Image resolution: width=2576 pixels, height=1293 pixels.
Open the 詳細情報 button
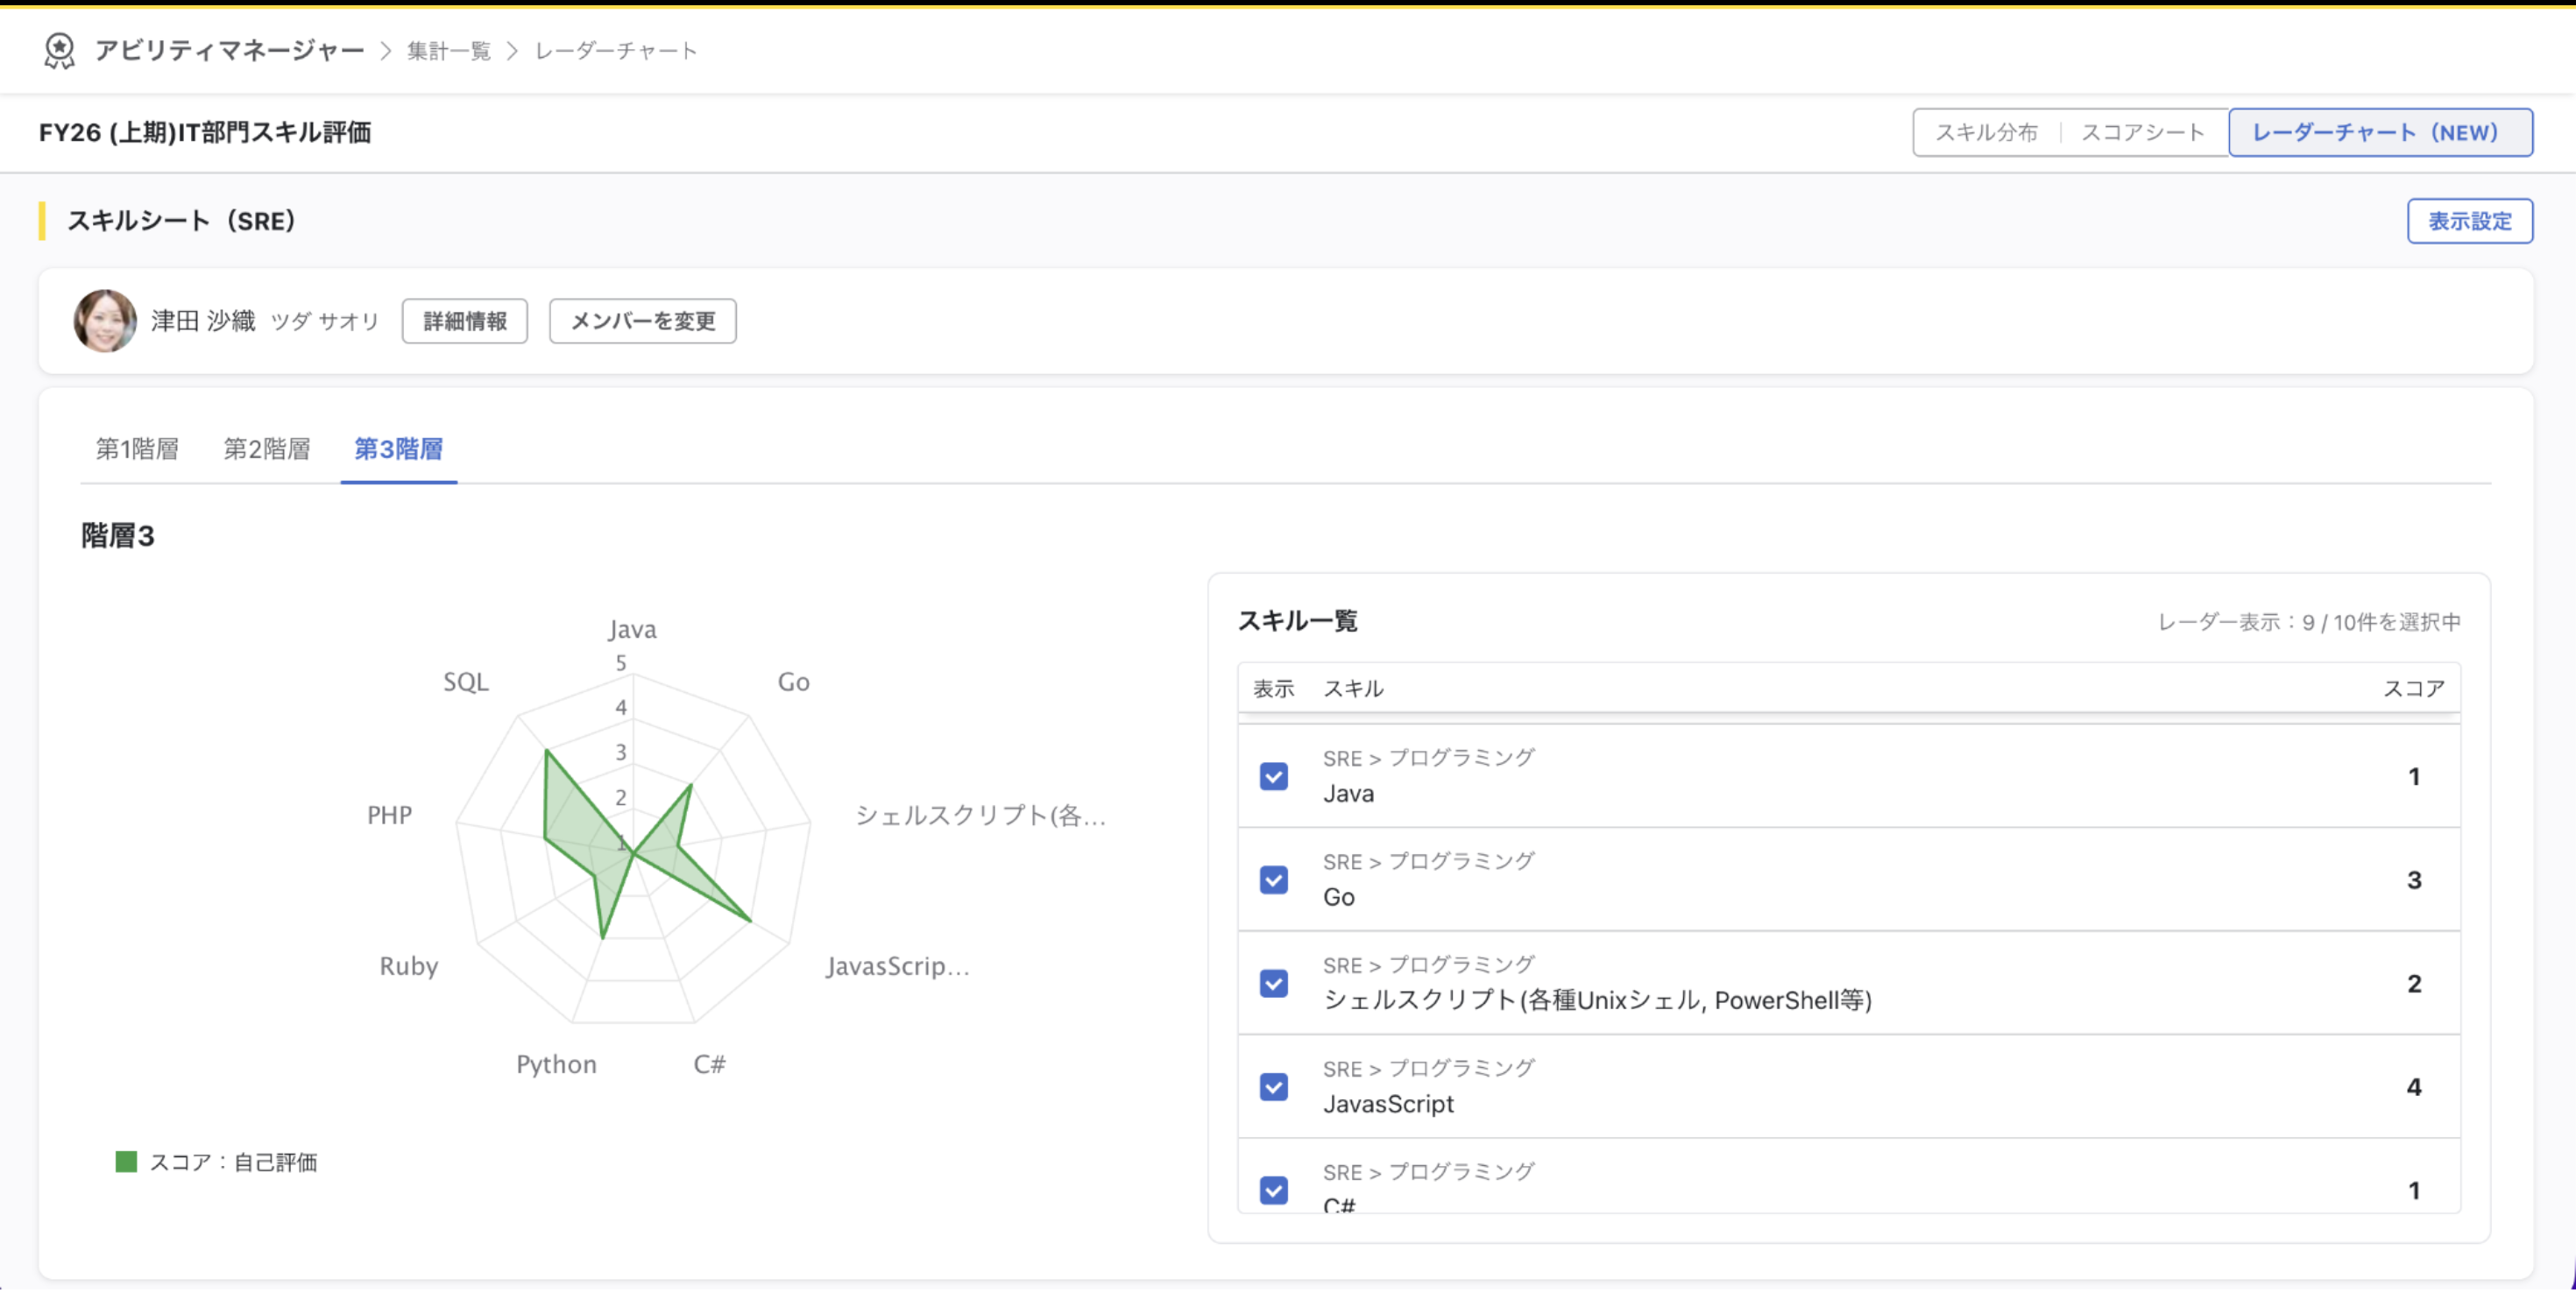465,321
